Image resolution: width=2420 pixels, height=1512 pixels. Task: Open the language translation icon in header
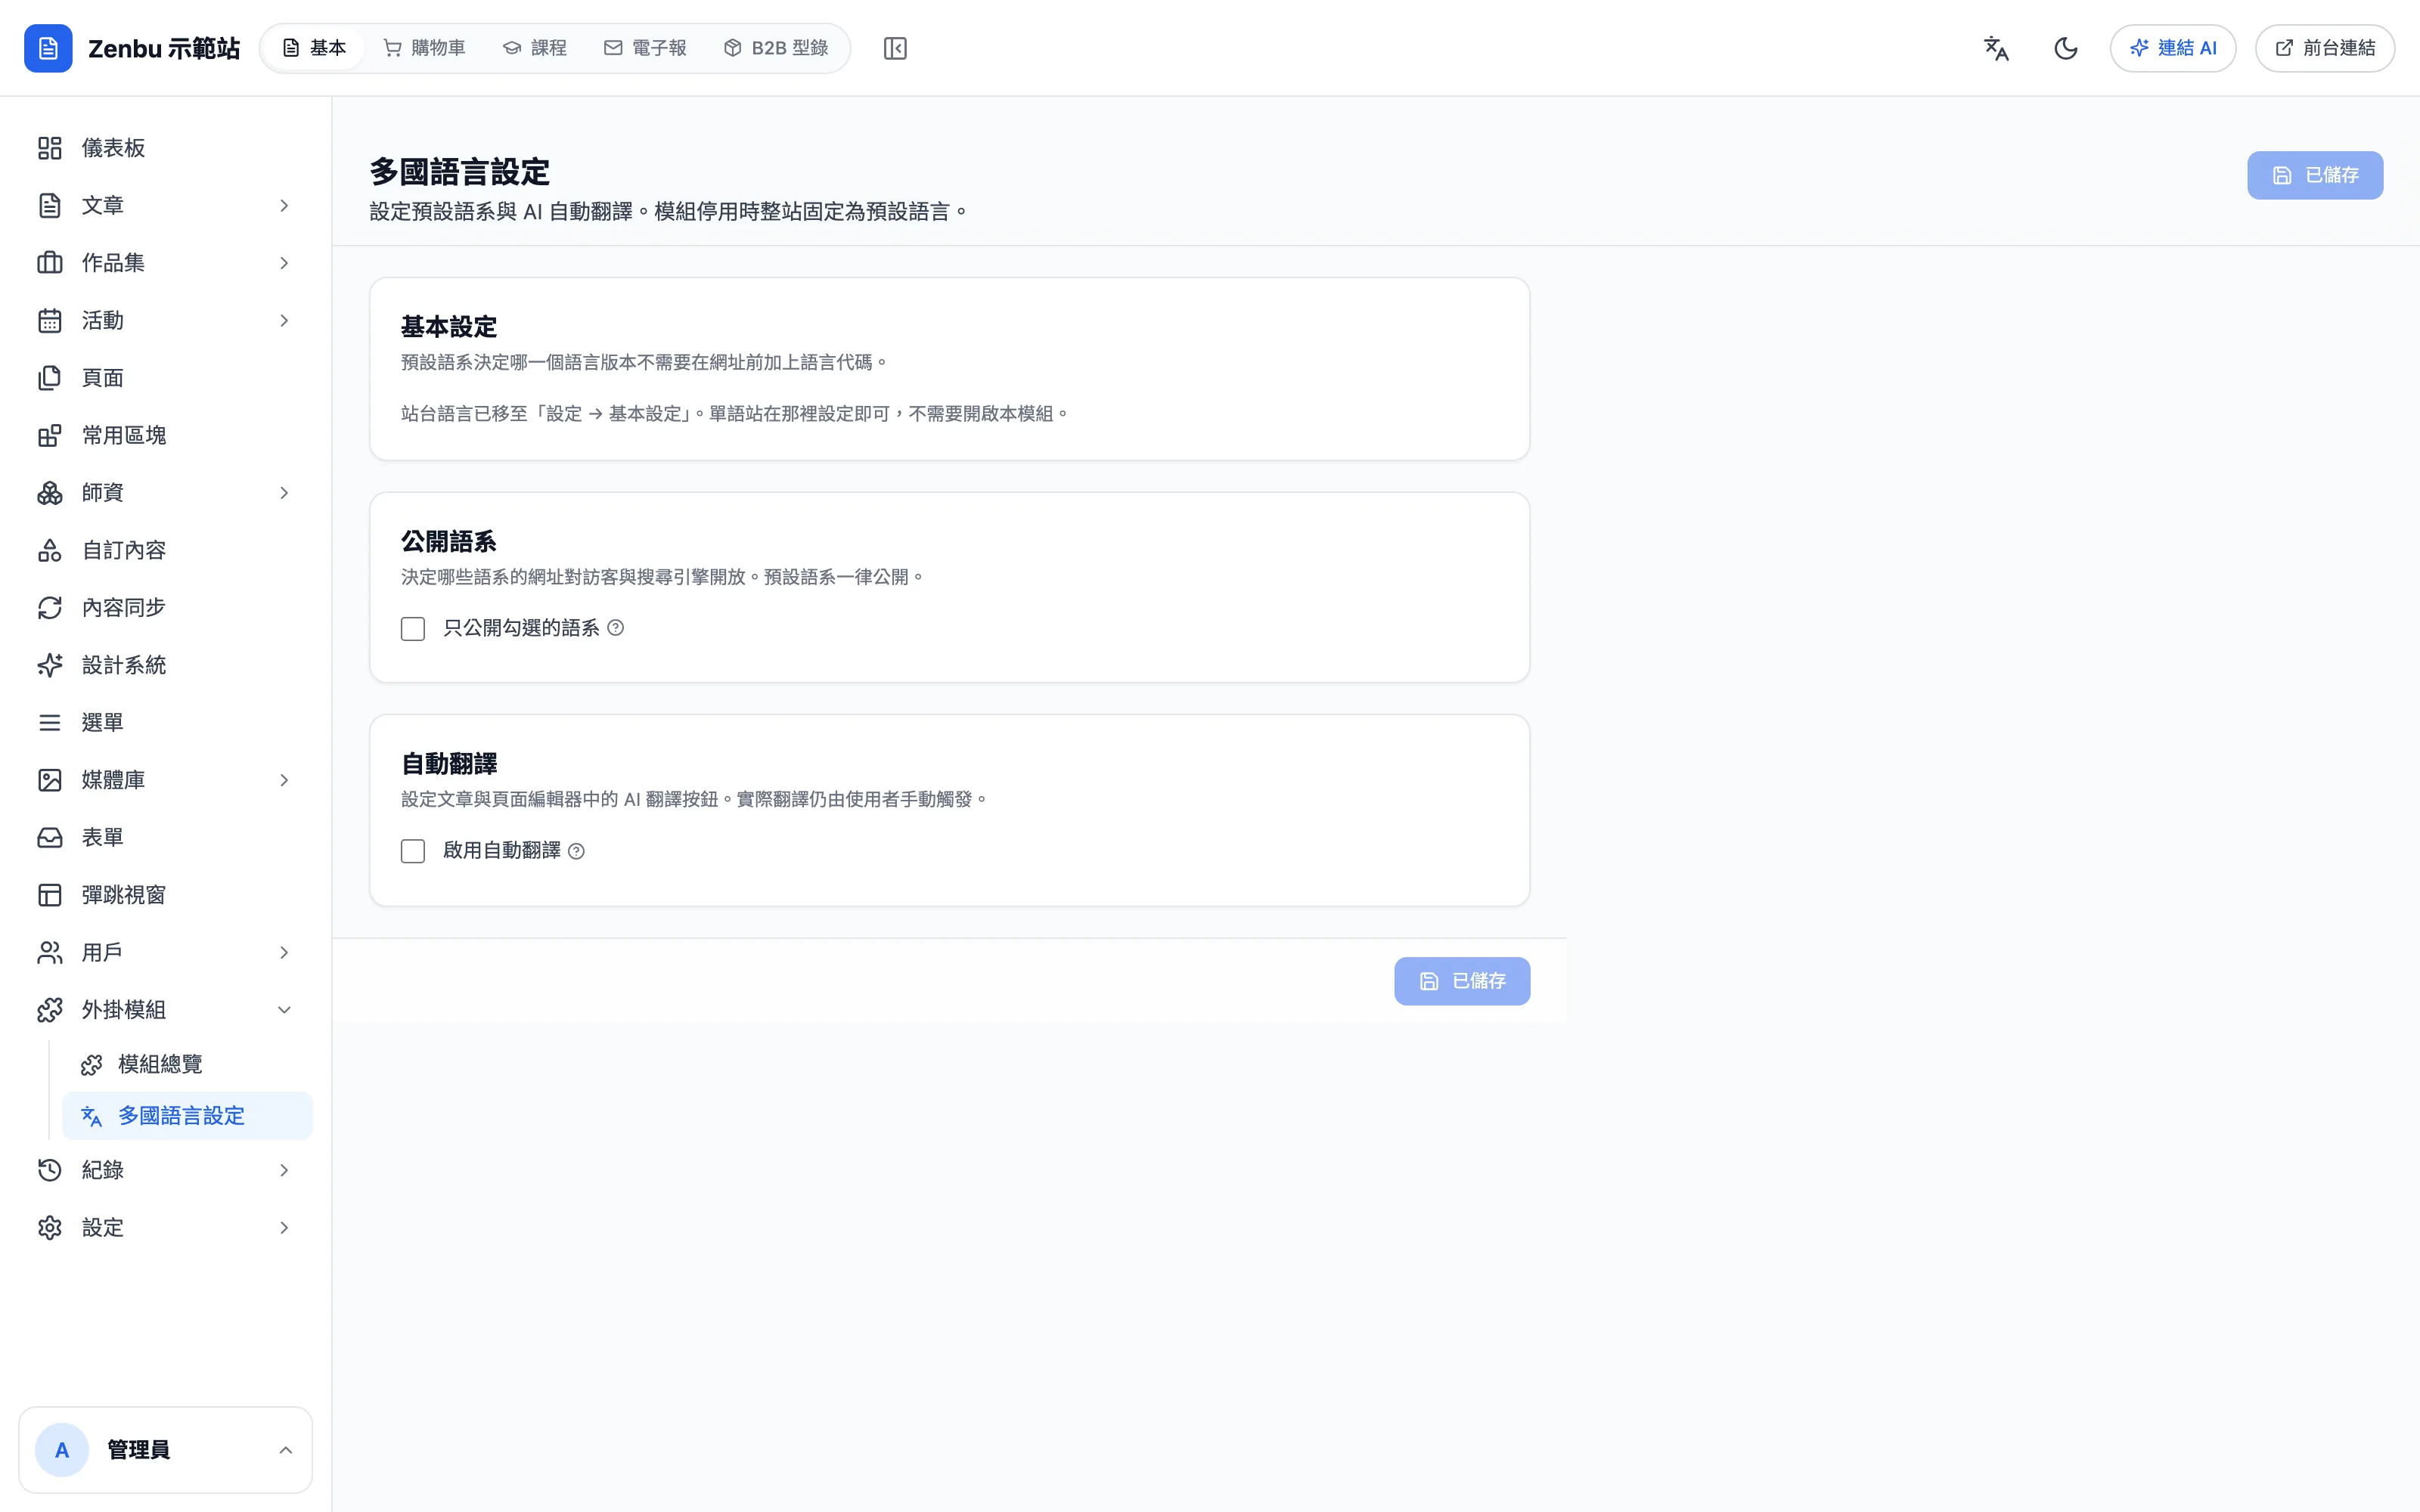(x=1996, y=48)
